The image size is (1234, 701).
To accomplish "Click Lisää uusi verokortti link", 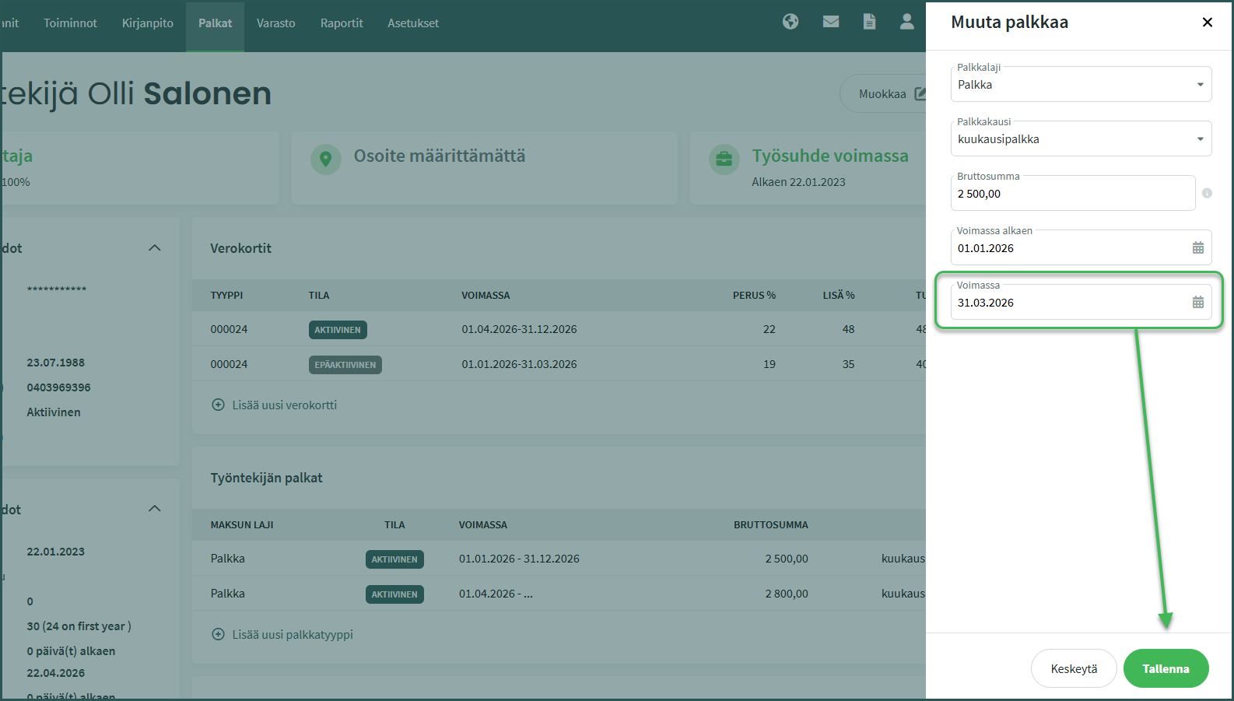I will pos(283,405).
